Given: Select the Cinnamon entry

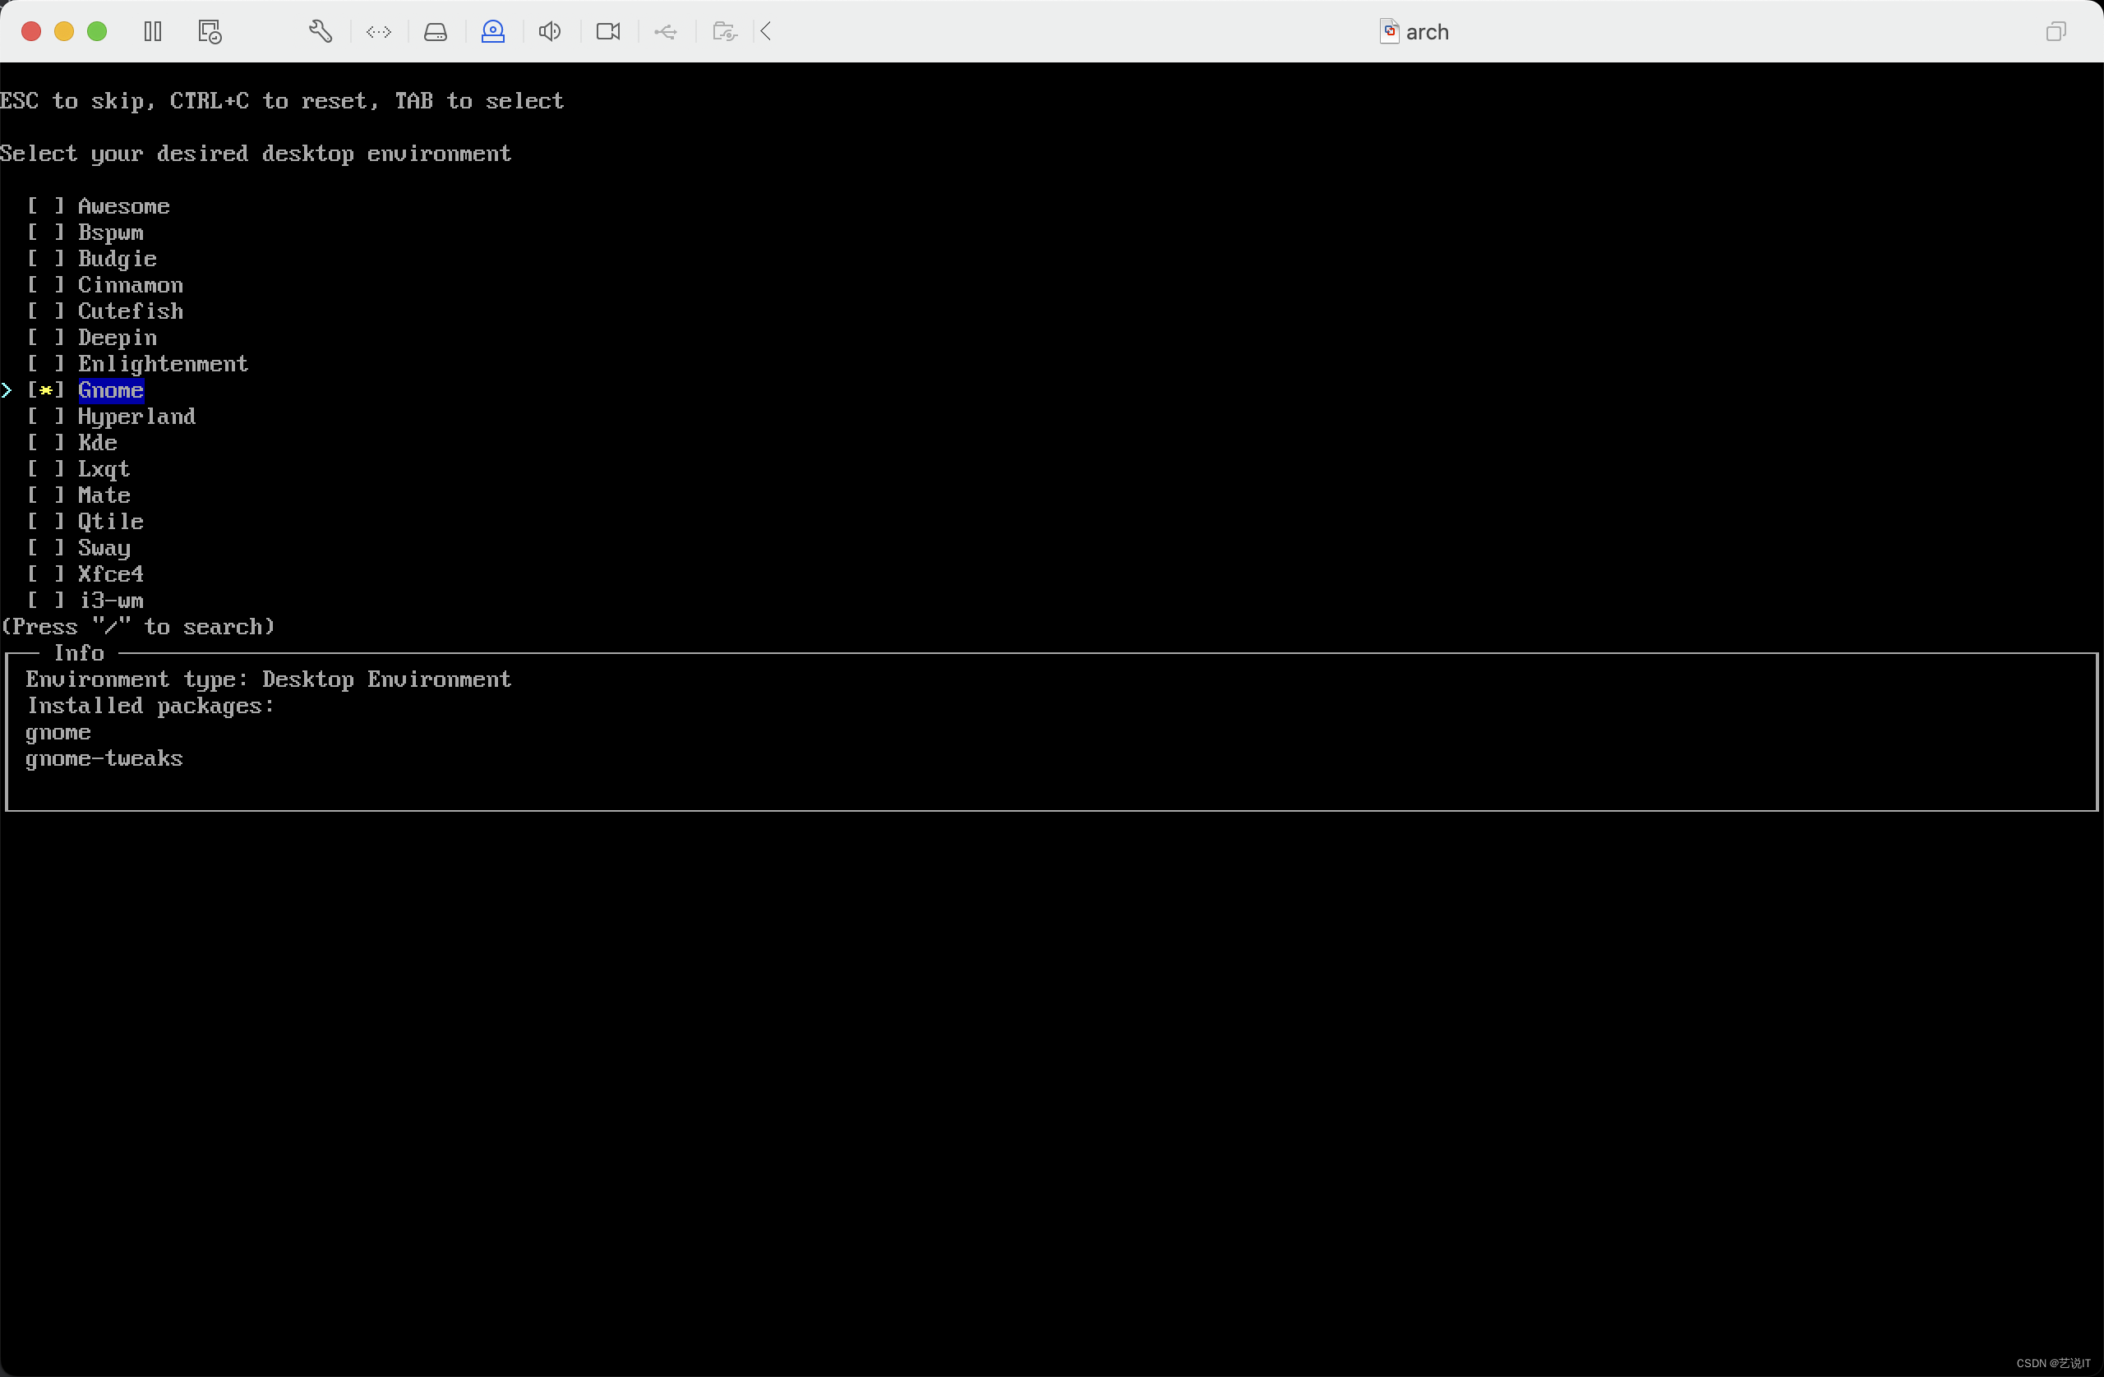Looking at the screenshot, I should point(130,284).
